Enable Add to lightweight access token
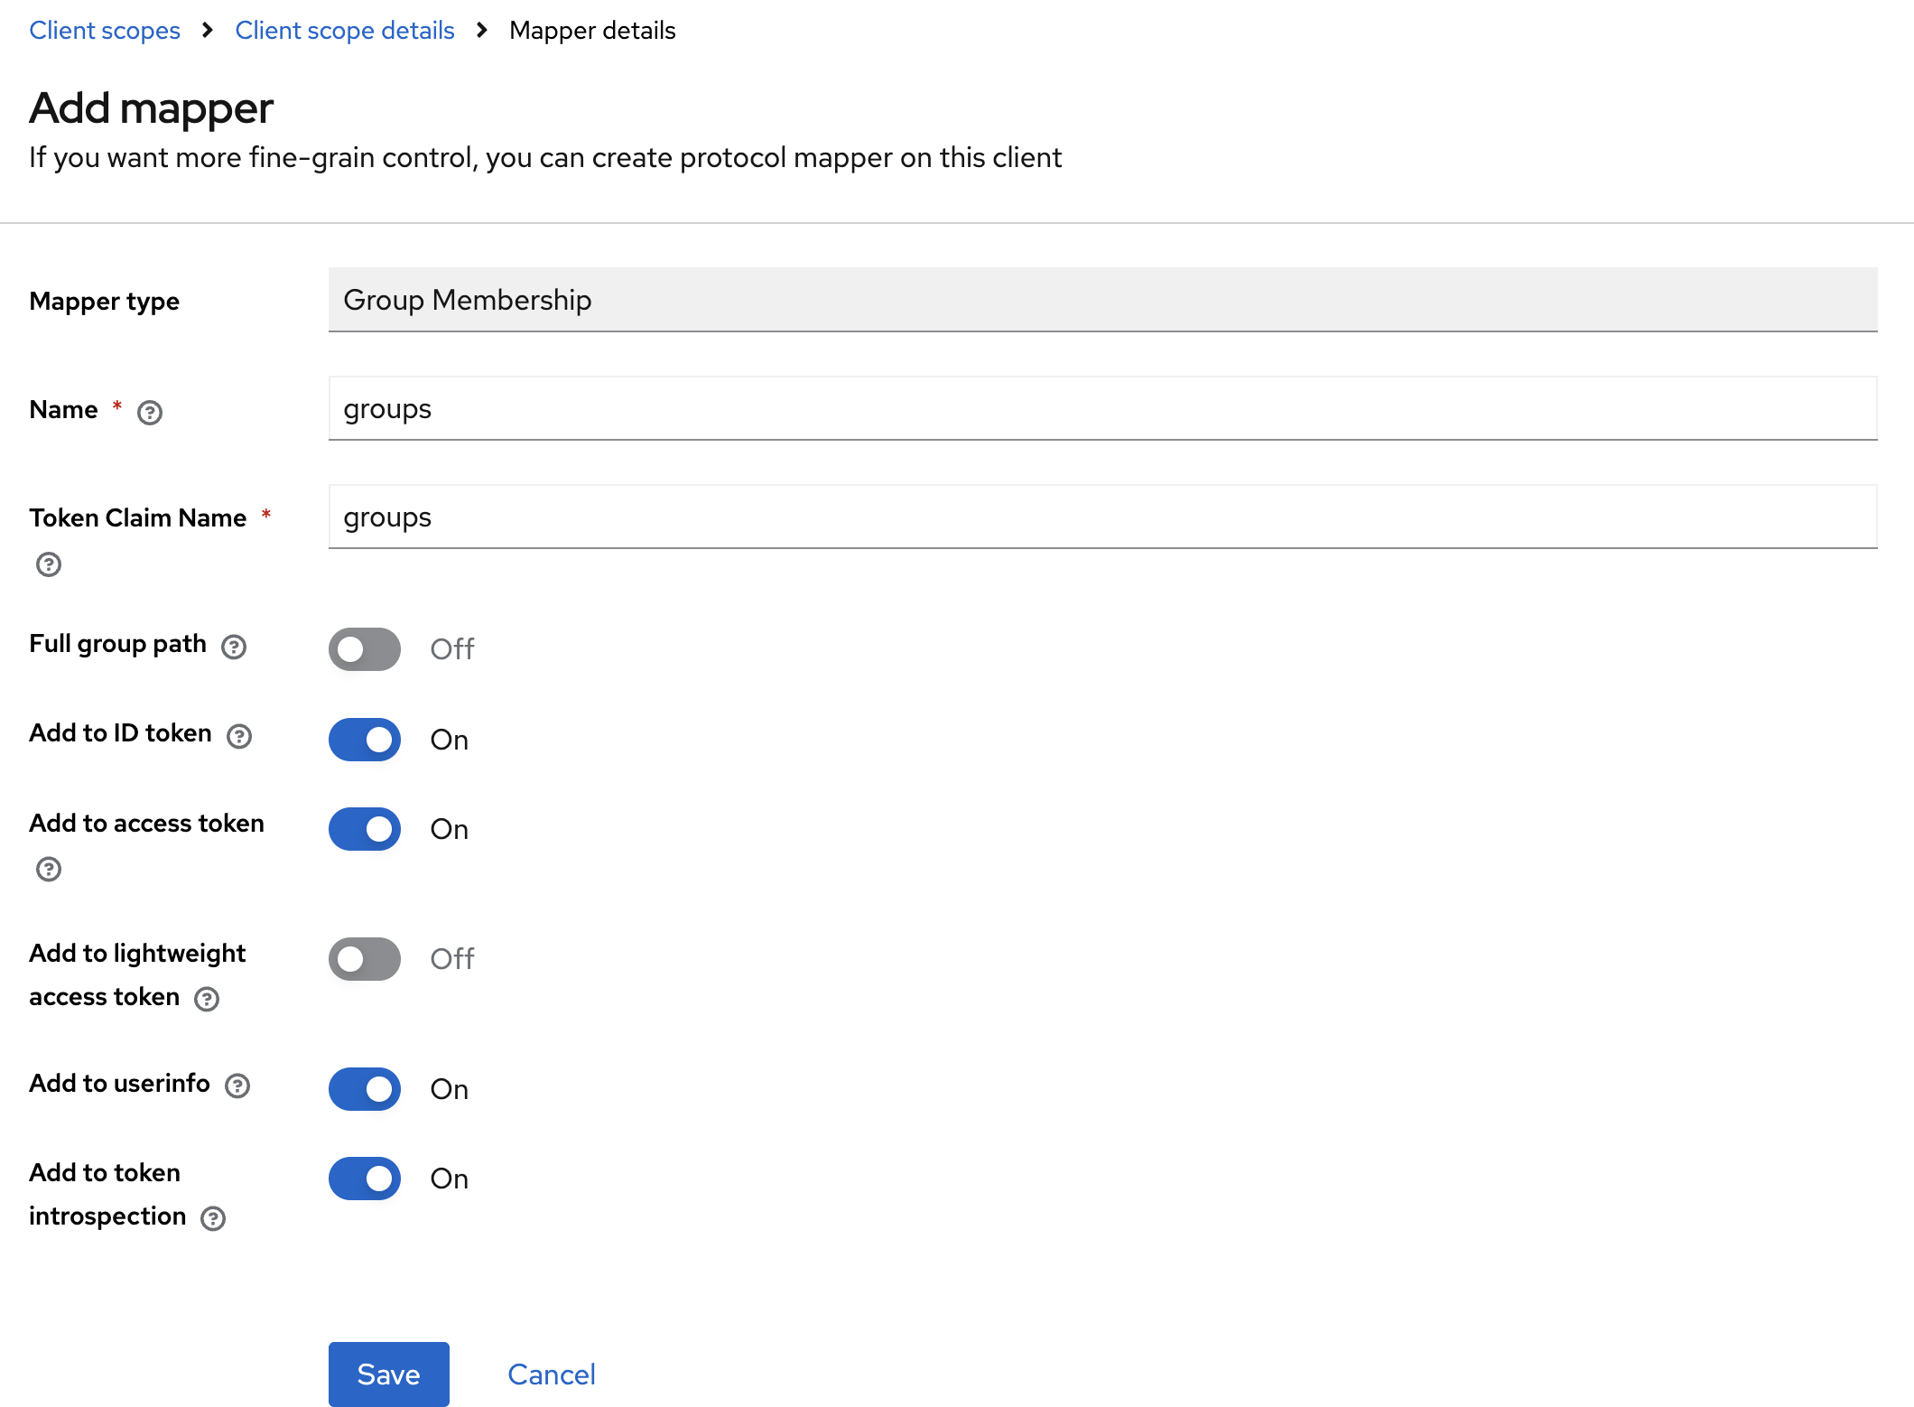Screen dimensions: 1914x1407 click(x=365, y=959)
